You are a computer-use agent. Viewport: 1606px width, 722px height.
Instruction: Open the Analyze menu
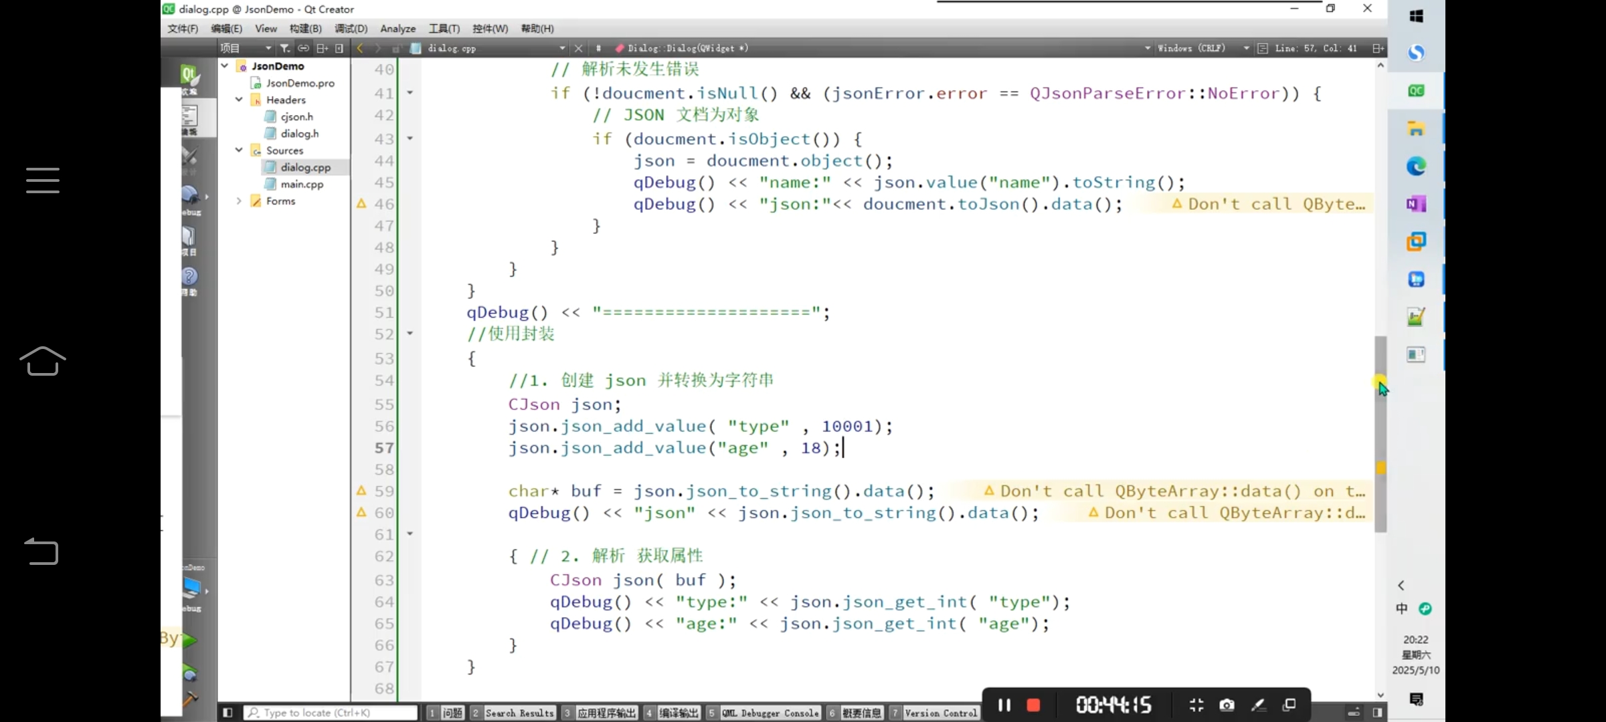point(397,29)
